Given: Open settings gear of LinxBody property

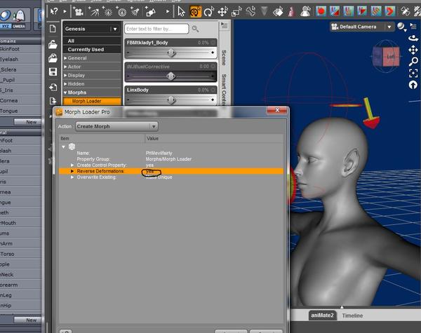Looking at the screenshot, I should click(x=213, y=90).
